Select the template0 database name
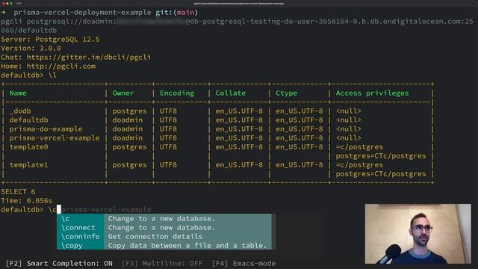Image resolution: width=478 pixels, height=269 pixels. [28, 146]
